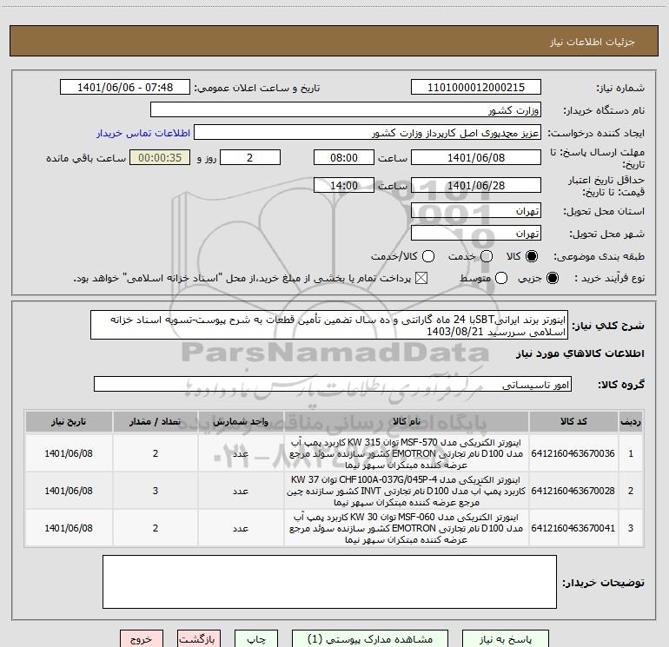Screen dimensions: 669x647
Task: Click date 1401/06/08 in row 3
Action: click(x=69, y=528)
